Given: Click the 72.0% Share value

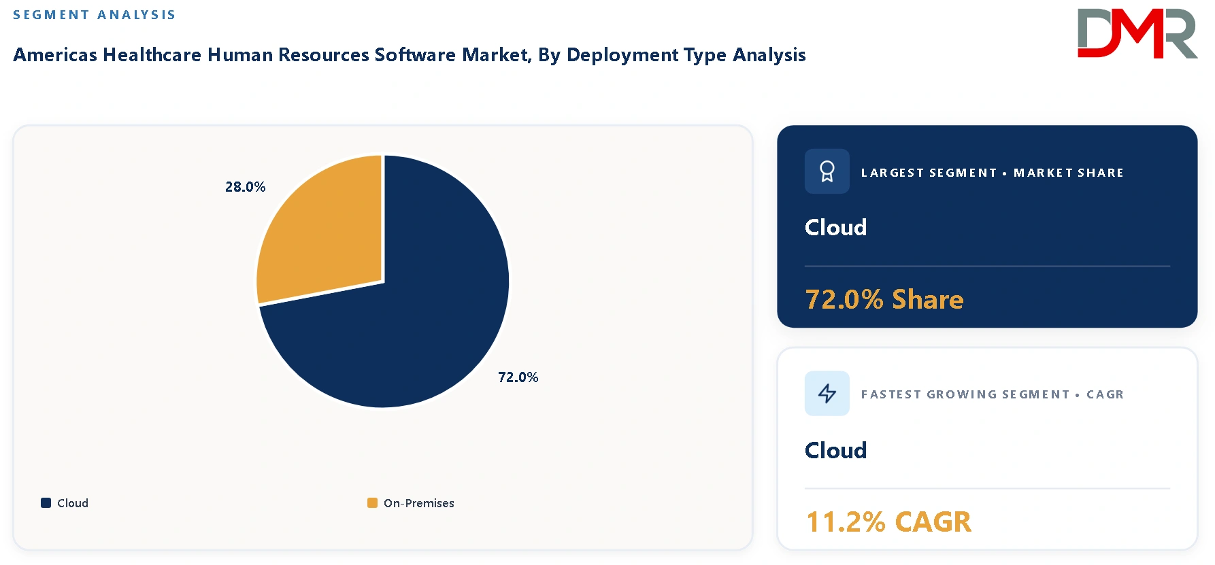Looking at the screenshot, I should coord(884,299).
